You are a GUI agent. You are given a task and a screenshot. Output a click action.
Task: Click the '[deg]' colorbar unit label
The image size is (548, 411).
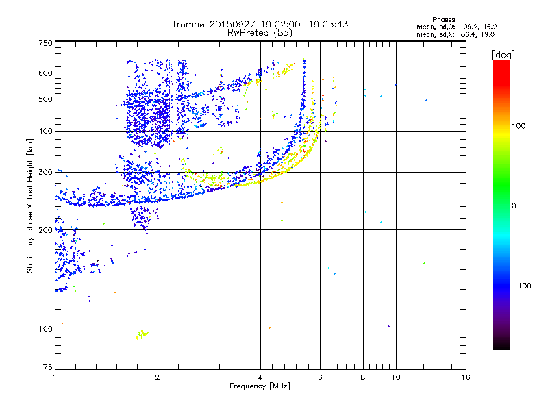503,55
